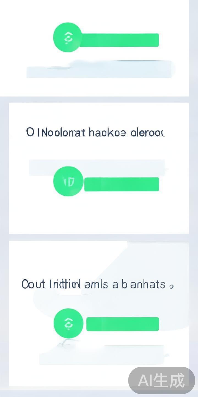Select the empty space below the ID bar
Screen dimensions: 198x397
pos(99,212)
